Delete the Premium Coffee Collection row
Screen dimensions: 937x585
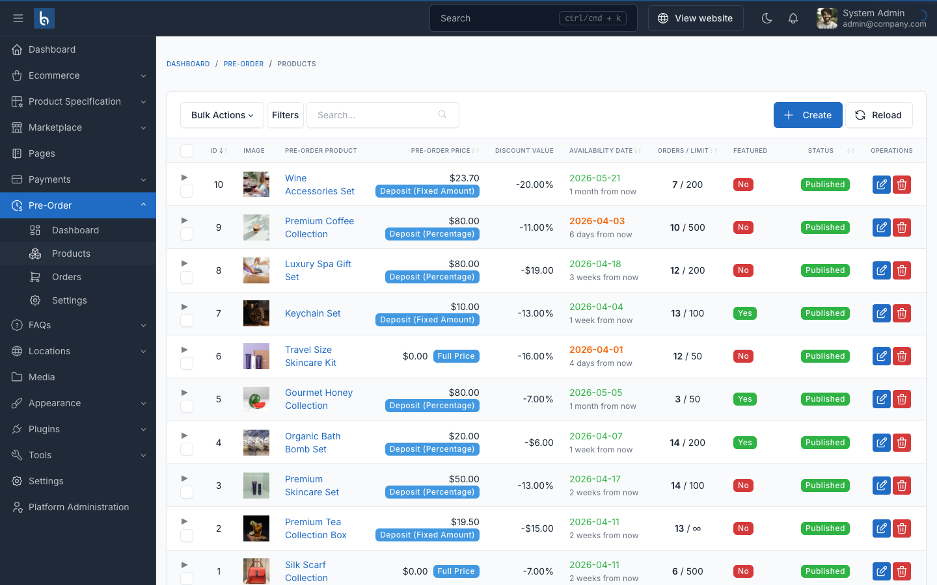(x=901, y=227)
